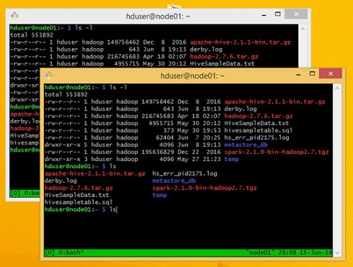Click the front window title text hduser@node01: ~
Screen dimensions: 353x267
(193, 76)
